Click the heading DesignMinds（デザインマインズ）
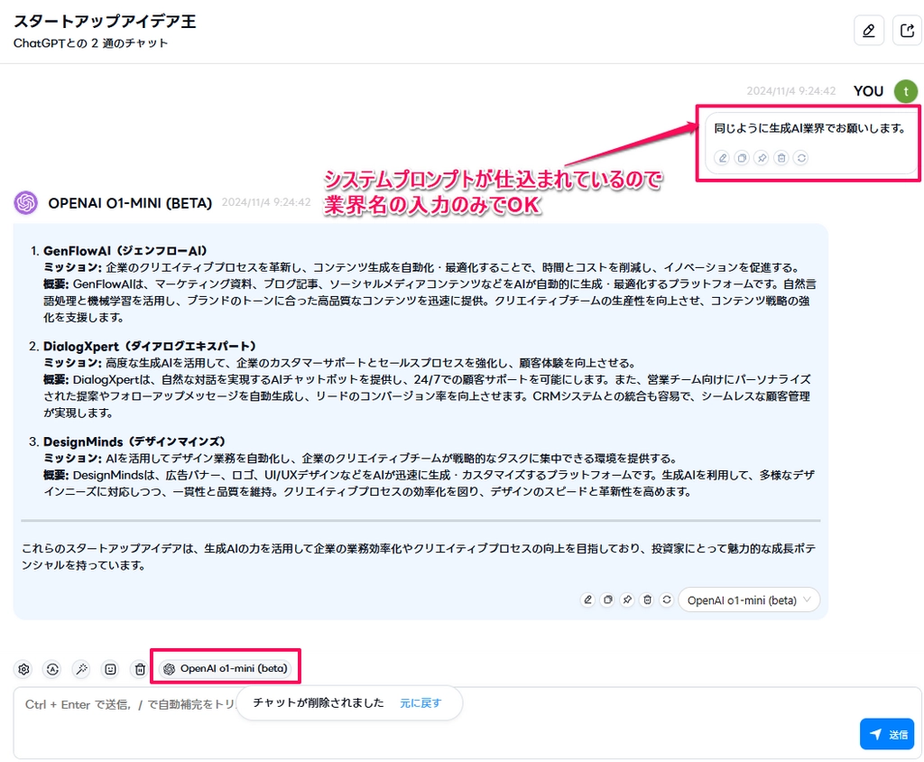 point(134,441)
